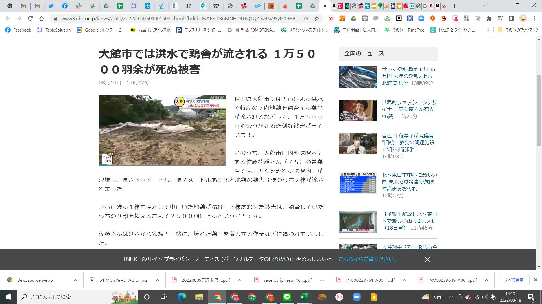The image size is (542, 304).
Task: Click the すべて表示 downloads button
Action: pyautogui.click(x=514, y=280)
